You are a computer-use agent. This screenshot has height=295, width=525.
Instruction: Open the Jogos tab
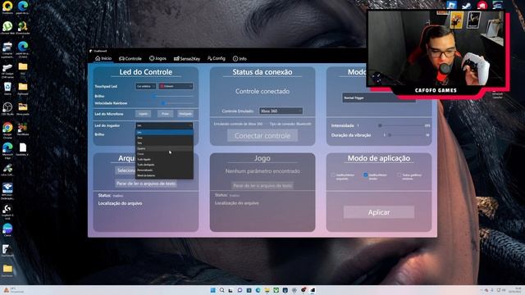pyautogui.click(x=157, y=58)
